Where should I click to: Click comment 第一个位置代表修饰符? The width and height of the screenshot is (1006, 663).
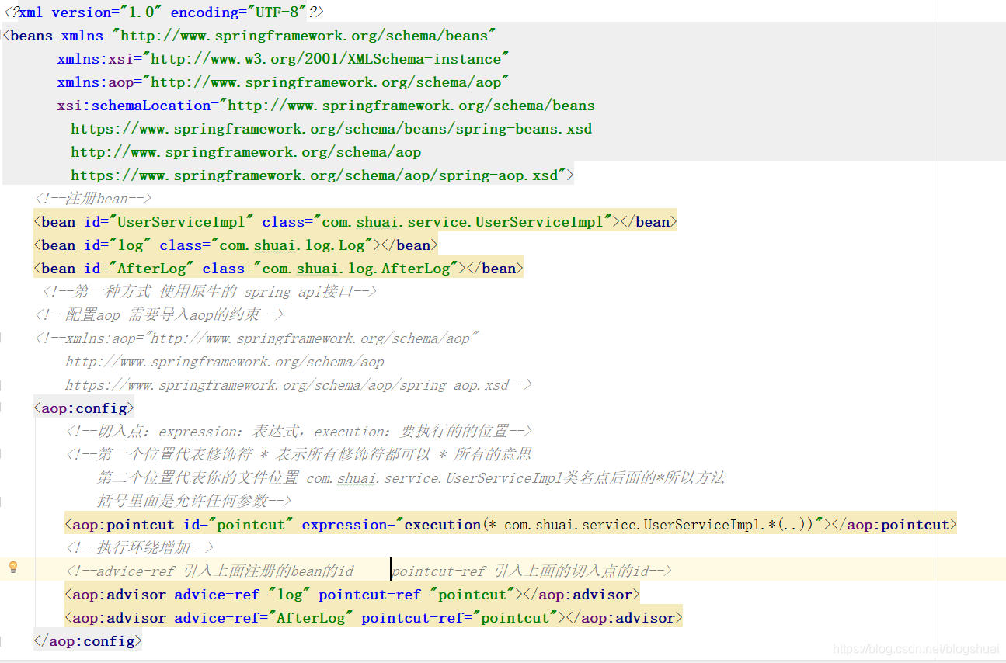point(299,455)
